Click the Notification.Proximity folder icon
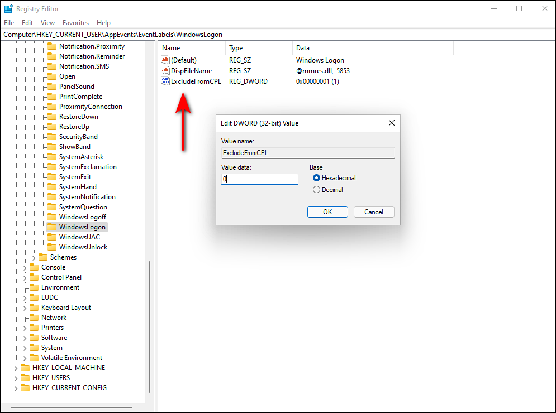Image resolution: width=556 pixels, height=413 pixels. tap(52, 46)
